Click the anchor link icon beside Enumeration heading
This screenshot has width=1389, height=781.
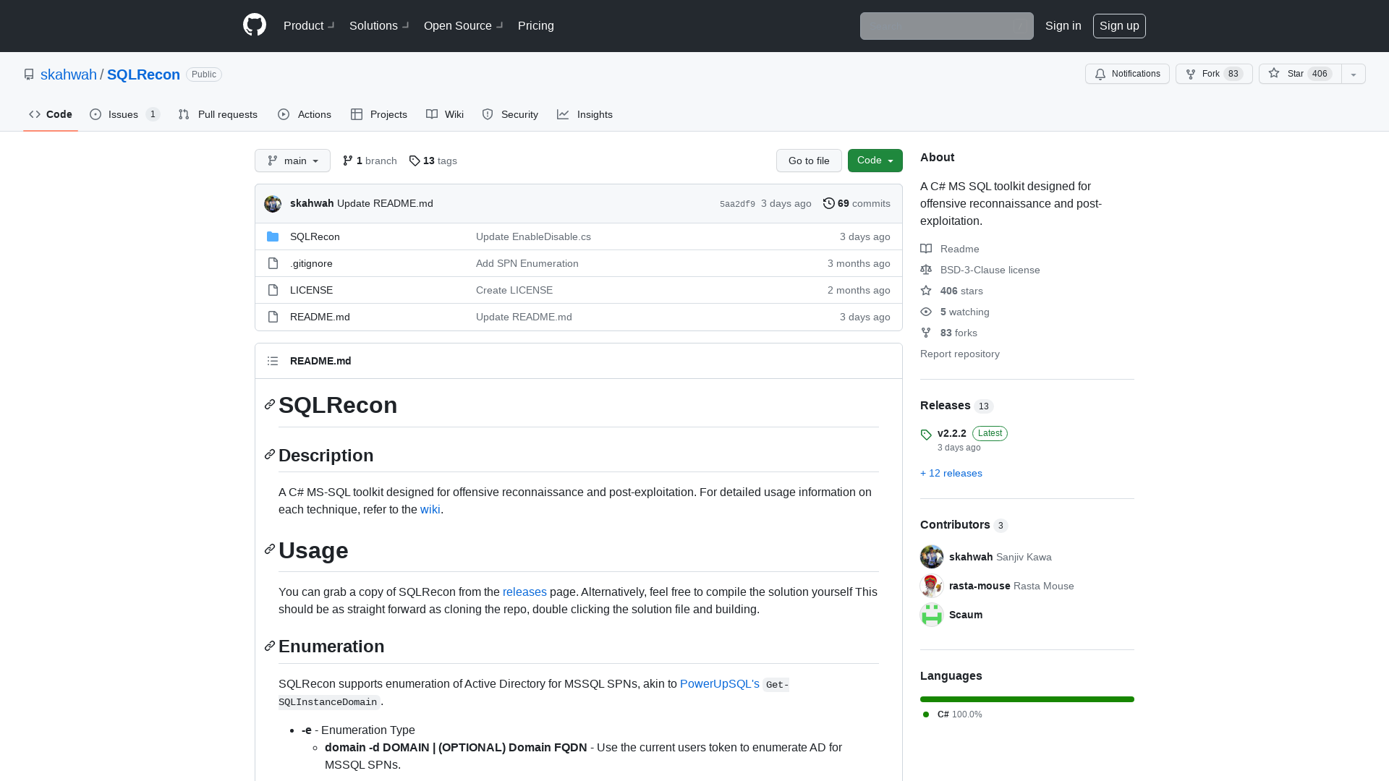(270, 645)
